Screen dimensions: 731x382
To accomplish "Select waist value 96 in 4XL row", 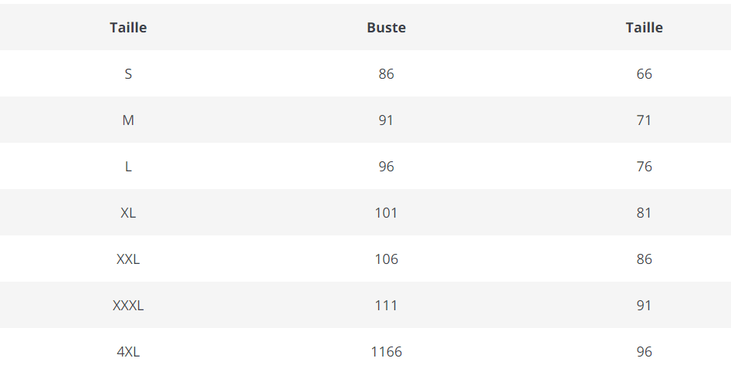I will click(644, 352).
